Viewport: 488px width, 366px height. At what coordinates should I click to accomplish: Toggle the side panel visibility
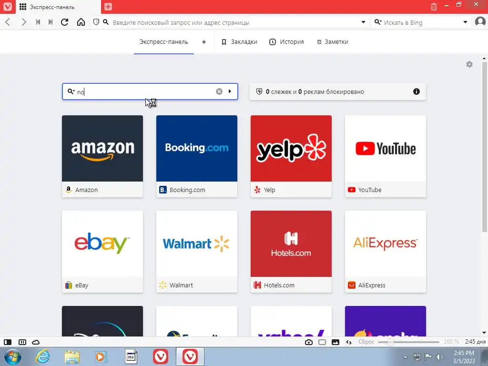(8, 342)
